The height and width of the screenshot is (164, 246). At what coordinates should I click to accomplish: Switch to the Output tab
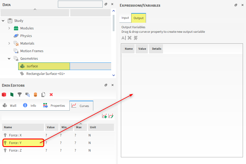138,18
